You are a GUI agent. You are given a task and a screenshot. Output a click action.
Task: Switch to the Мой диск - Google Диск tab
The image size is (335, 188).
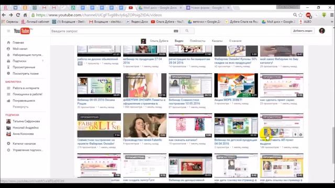(x=160, y=8)
